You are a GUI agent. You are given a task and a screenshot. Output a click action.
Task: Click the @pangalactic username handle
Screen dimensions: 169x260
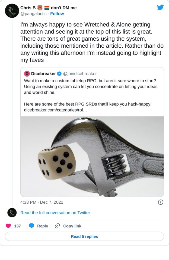[33, 14]
